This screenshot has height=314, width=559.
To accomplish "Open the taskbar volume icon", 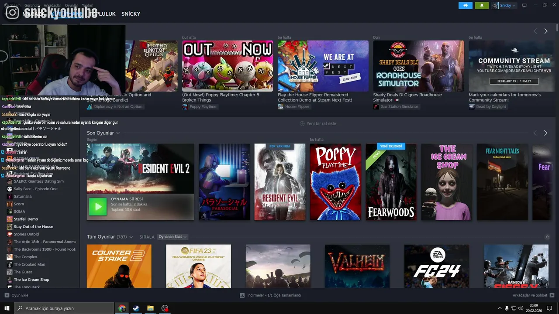I will (x=521, y=308).
